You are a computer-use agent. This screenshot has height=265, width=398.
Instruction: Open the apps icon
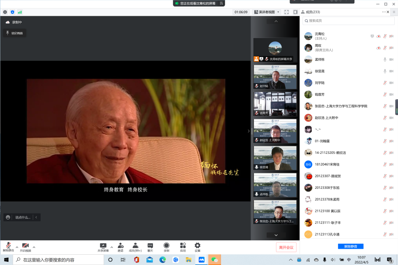coord(183,247)
